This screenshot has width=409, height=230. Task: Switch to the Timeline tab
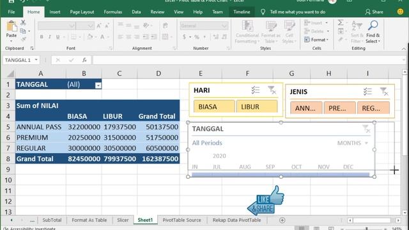[x=242, y=12]
